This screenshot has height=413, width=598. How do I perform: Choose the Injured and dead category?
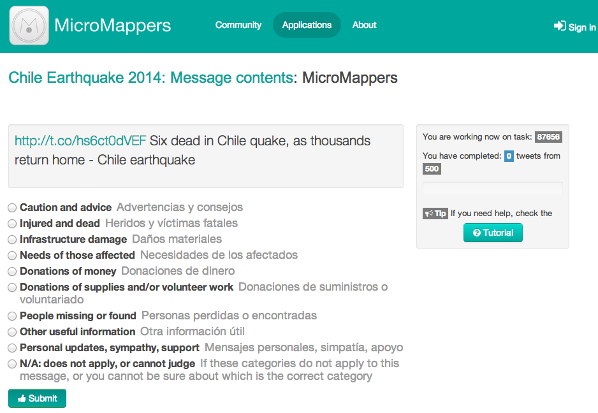pos(12,224)
